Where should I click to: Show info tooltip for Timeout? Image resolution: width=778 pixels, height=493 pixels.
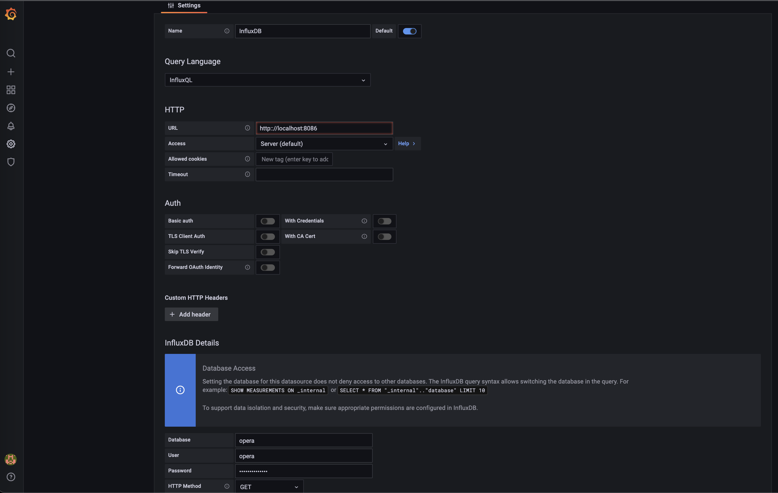point(248,174)
